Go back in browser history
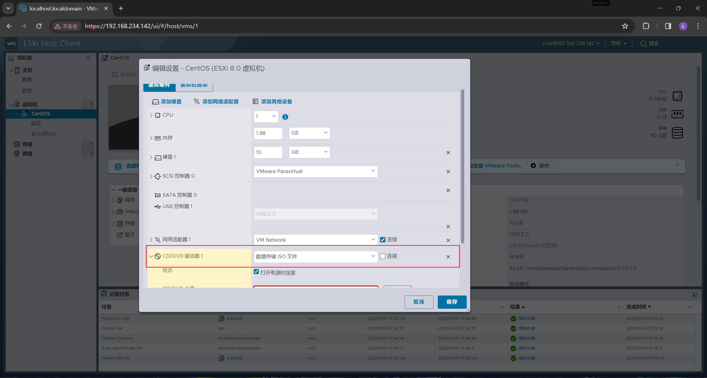Screen dimensions: 707x378 point(9,26)
